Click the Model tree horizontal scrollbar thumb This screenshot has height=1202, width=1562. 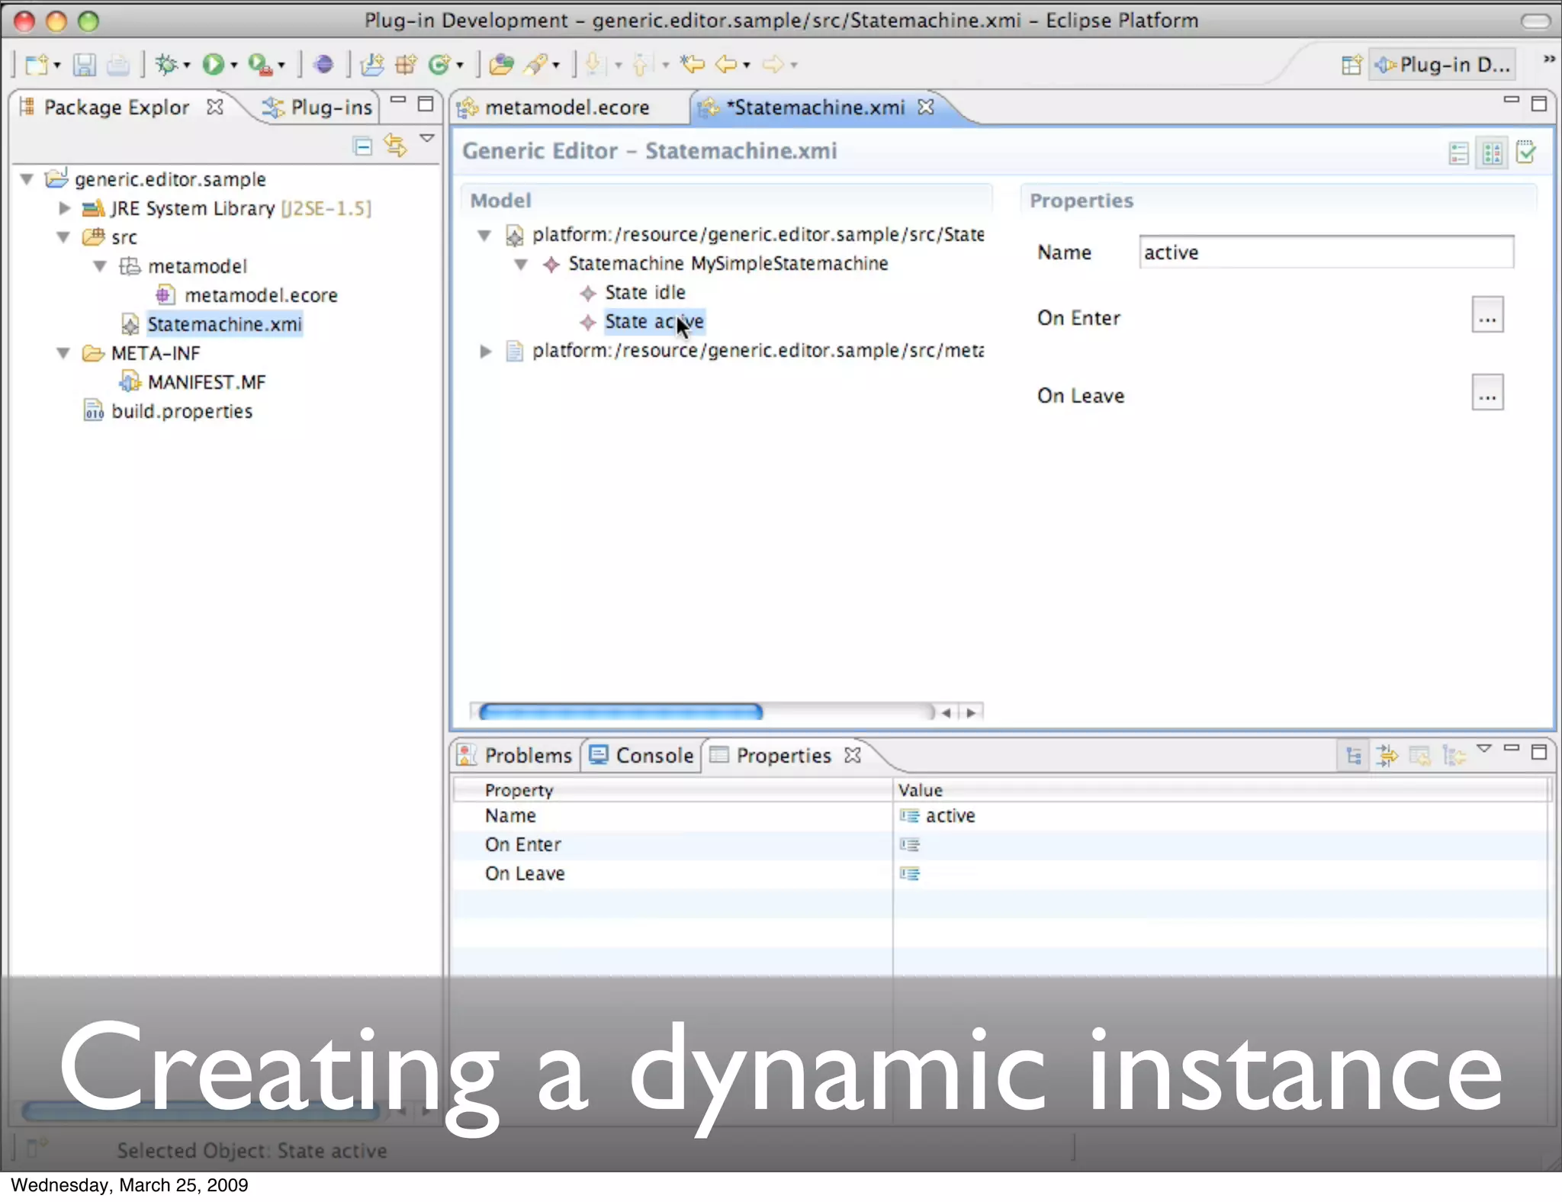point(620,712)
